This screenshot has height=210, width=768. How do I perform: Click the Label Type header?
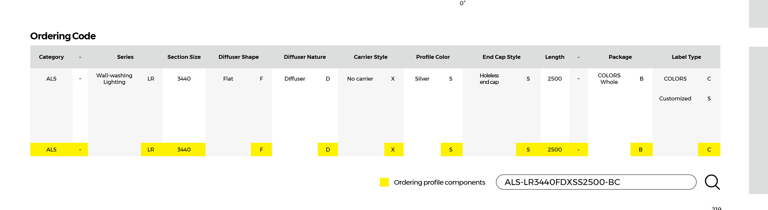(686, 57)
